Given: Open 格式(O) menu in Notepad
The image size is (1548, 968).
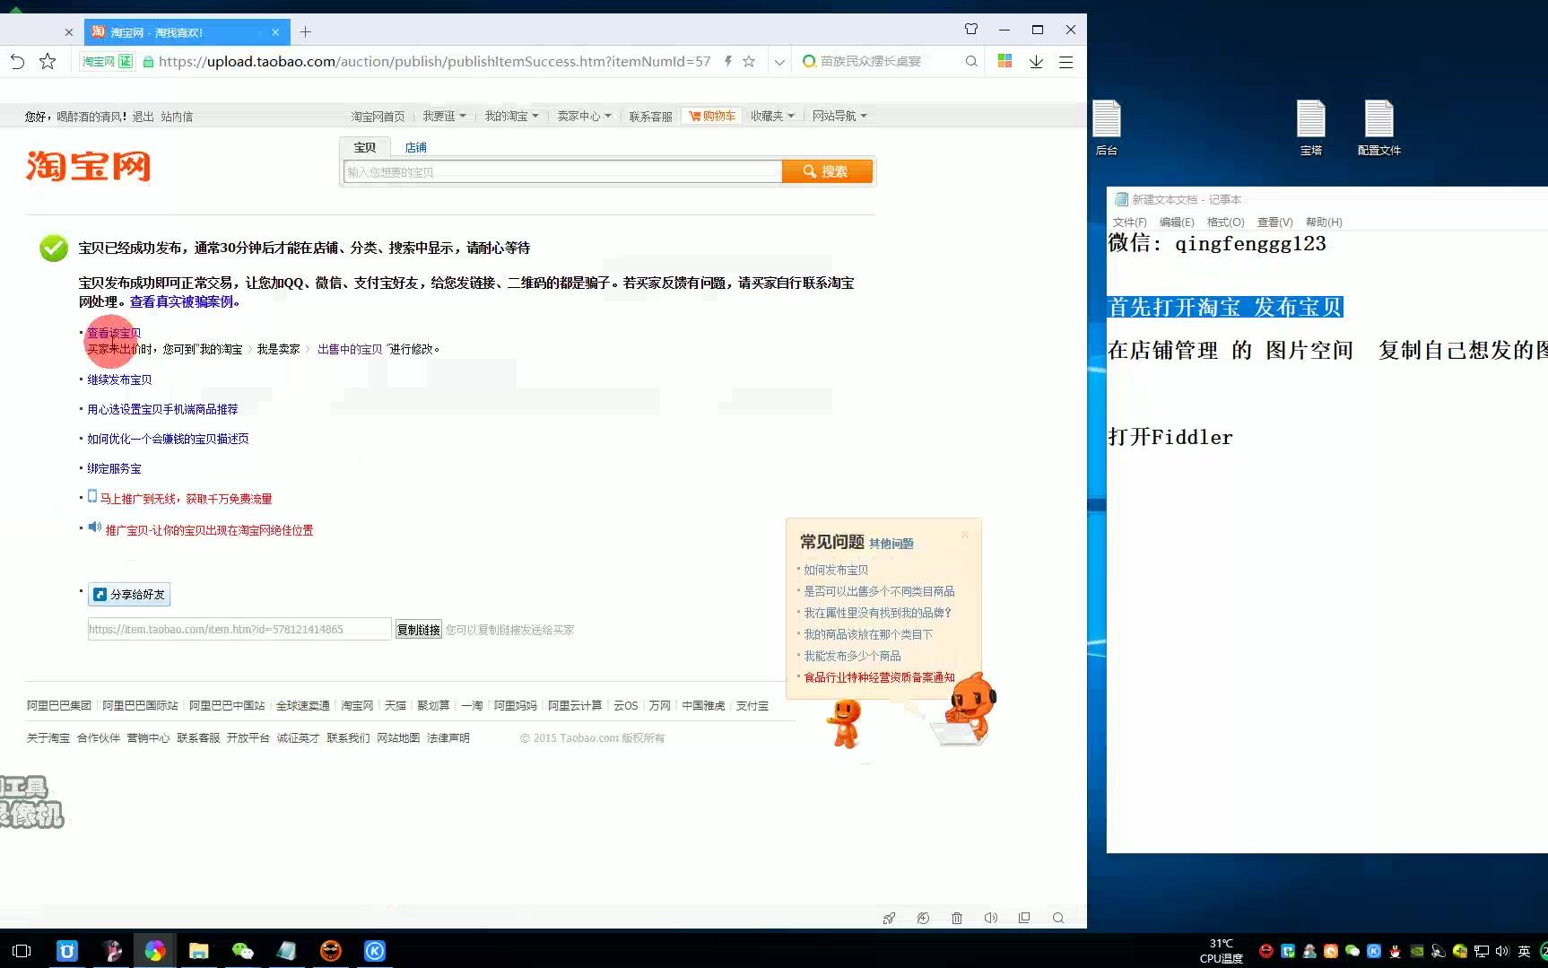Looking at the screenshot, I should 1225,222.
